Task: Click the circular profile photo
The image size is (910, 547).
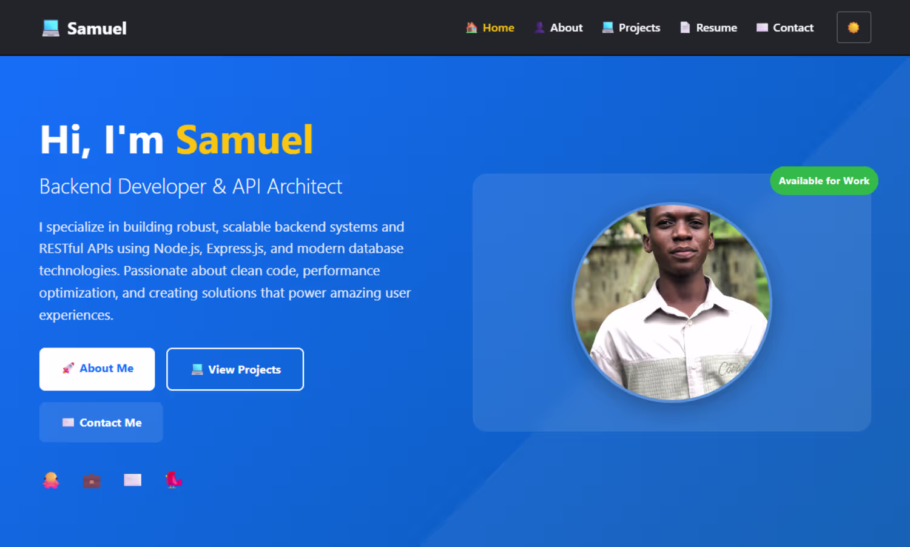Action: [672, 302]
